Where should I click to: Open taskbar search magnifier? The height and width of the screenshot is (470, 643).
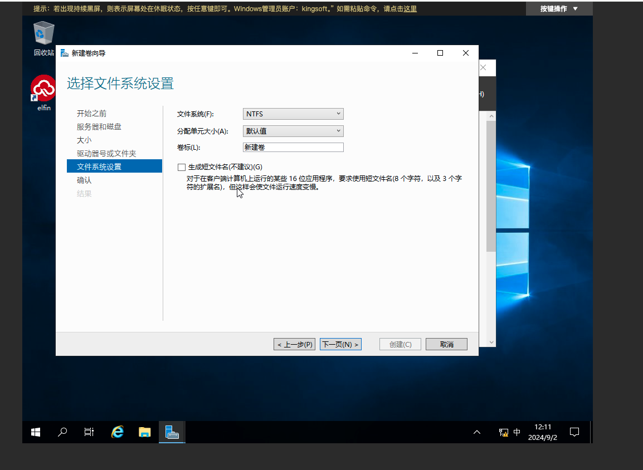(x=62, y=432)
